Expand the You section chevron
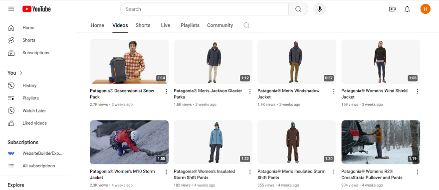The height and width of the screenshot is (190, 439). click(21, 73)
